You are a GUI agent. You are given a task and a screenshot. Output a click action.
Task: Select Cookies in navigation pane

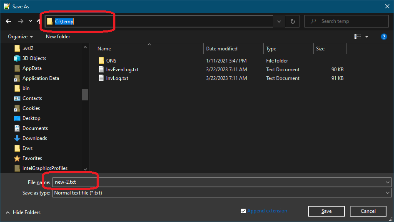31,108
